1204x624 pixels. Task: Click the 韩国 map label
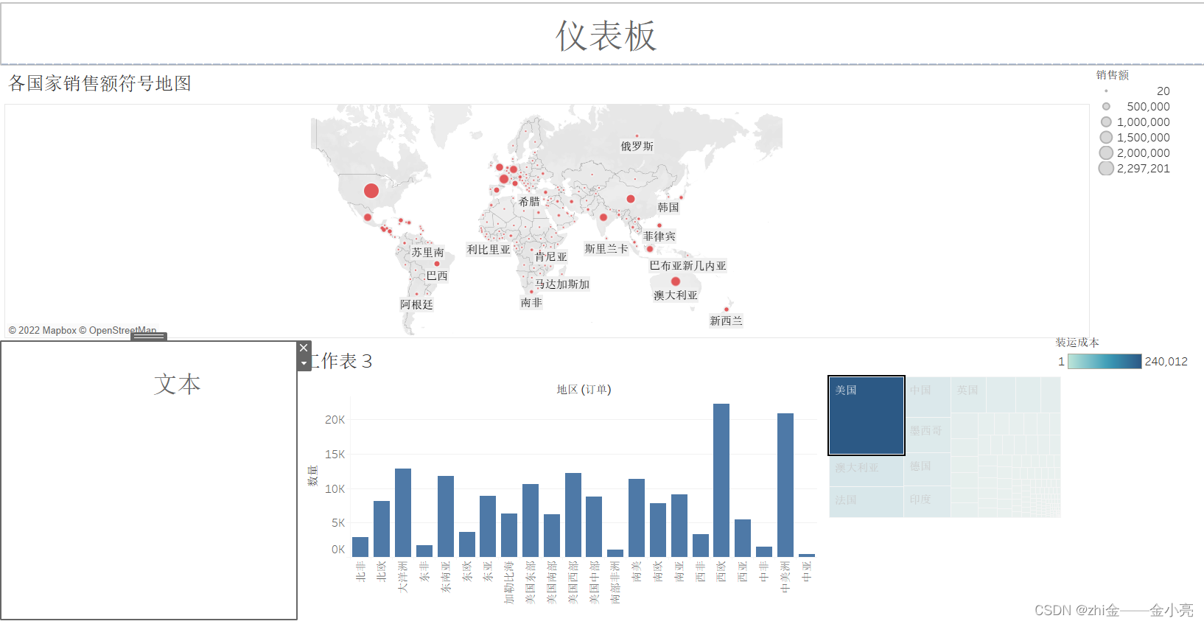point(668,207)
